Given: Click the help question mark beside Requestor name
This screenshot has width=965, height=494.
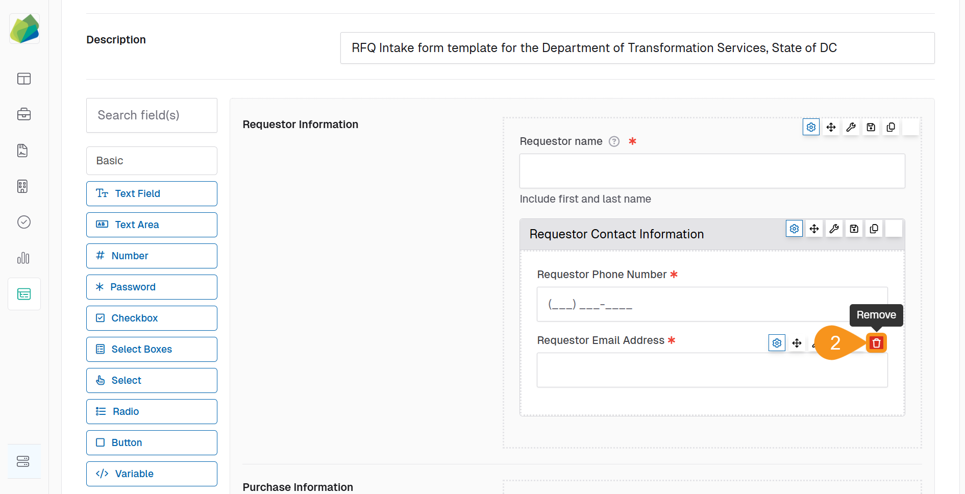Looking at the screenshot, I should (x=614, y=141).
